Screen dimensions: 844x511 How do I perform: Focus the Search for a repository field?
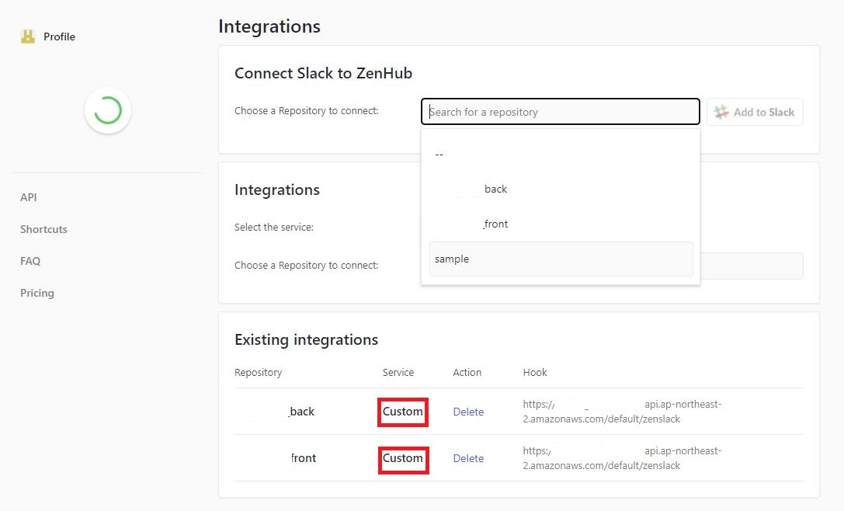[561, 112]
